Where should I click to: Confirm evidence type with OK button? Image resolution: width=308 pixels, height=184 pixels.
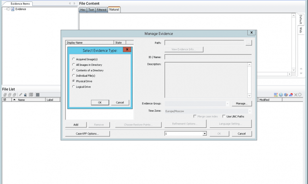point(100,103)
